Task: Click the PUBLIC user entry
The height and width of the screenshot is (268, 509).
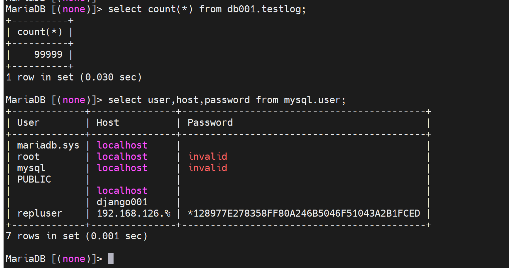Action: pyautogui.click(x=34, y=179)
